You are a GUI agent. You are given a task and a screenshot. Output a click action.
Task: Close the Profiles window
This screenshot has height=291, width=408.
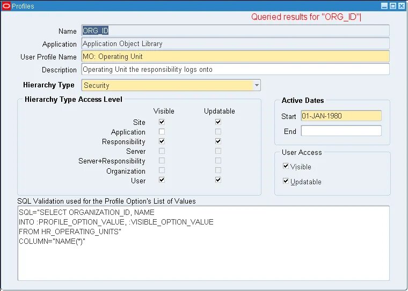click(402, 6)
